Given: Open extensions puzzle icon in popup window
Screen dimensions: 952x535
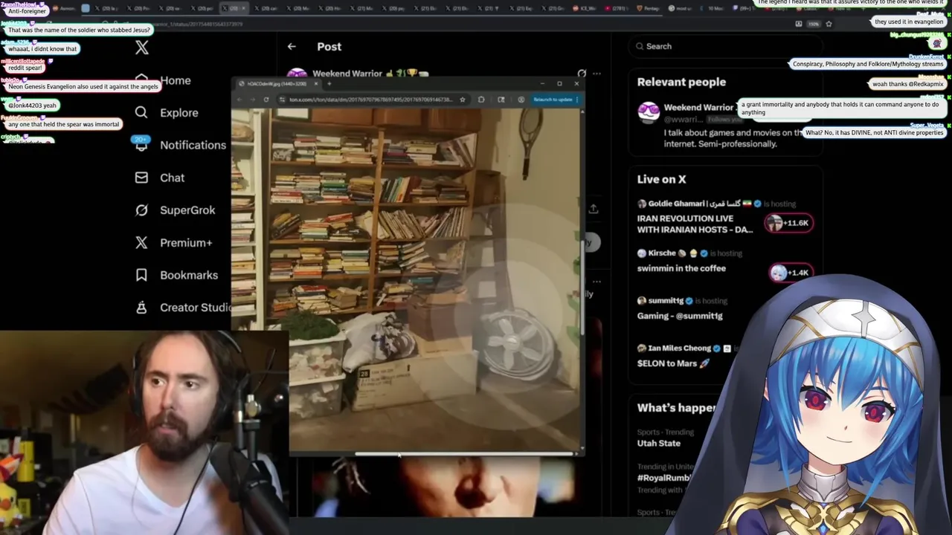Looking at the screenshot, I should point(481,100).
